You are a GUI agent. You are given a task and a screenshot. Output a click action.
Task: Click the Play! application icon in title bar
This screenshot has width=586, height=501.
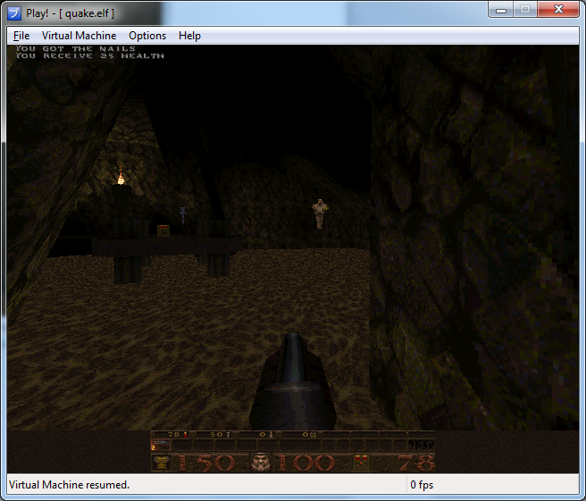tap(14, 13)
